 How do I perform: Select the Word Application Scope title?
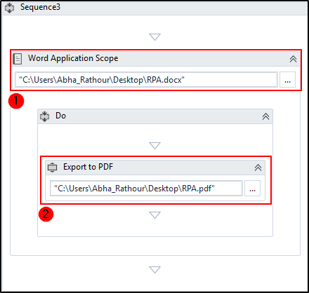73,58
